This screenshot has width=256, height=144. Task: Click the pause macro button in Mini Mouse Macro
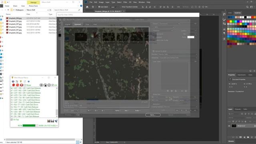click(49, 85)
